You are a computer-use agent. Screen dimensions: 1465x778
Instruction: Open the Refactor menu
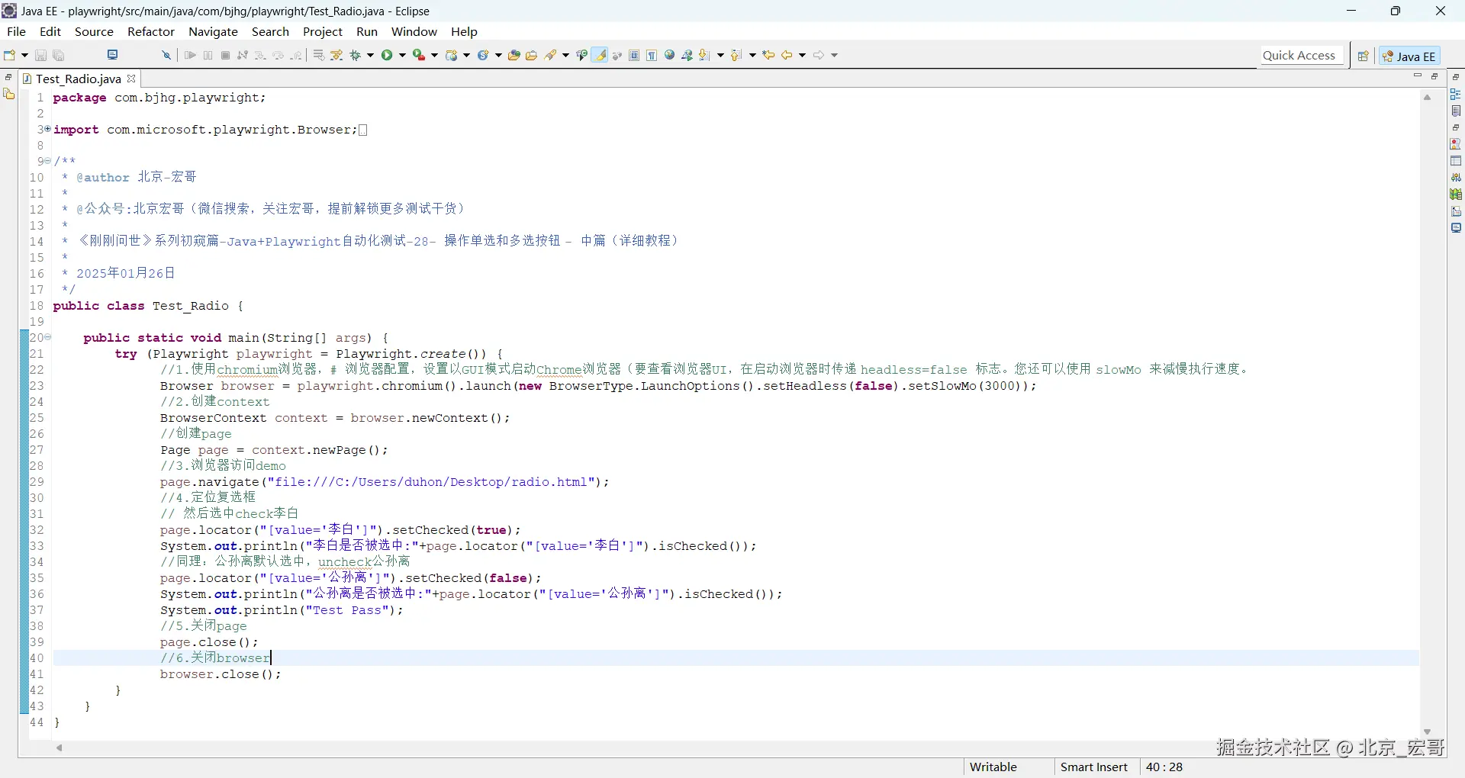(x=151, y=31)
